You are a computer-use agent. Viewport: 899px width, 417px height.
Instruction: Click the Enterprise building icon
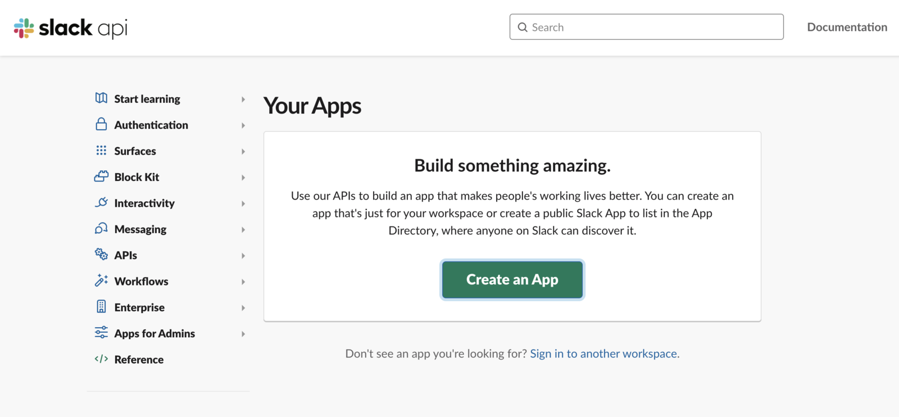(101, 307)
